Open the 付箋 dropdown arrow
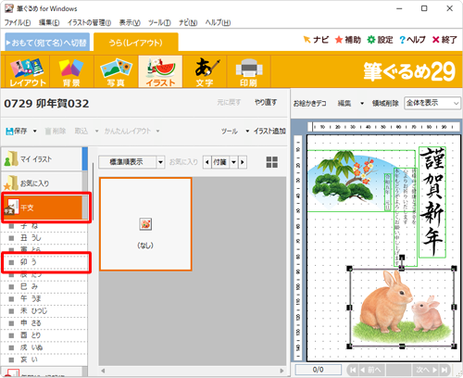This screenshot has width=463, height=378. pos(233,162)
